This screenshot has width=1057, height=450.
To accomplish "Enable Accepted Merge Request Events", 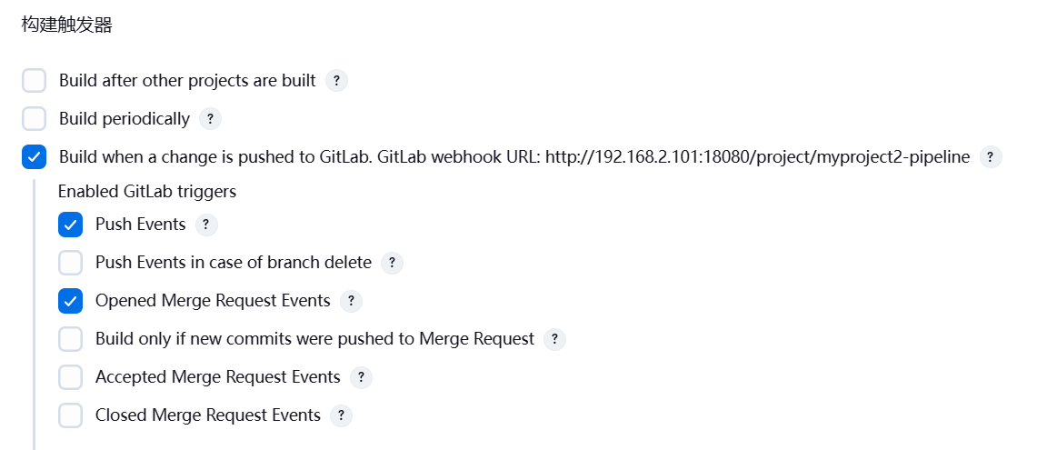I will pyautogui.click(x=71, y=377).
